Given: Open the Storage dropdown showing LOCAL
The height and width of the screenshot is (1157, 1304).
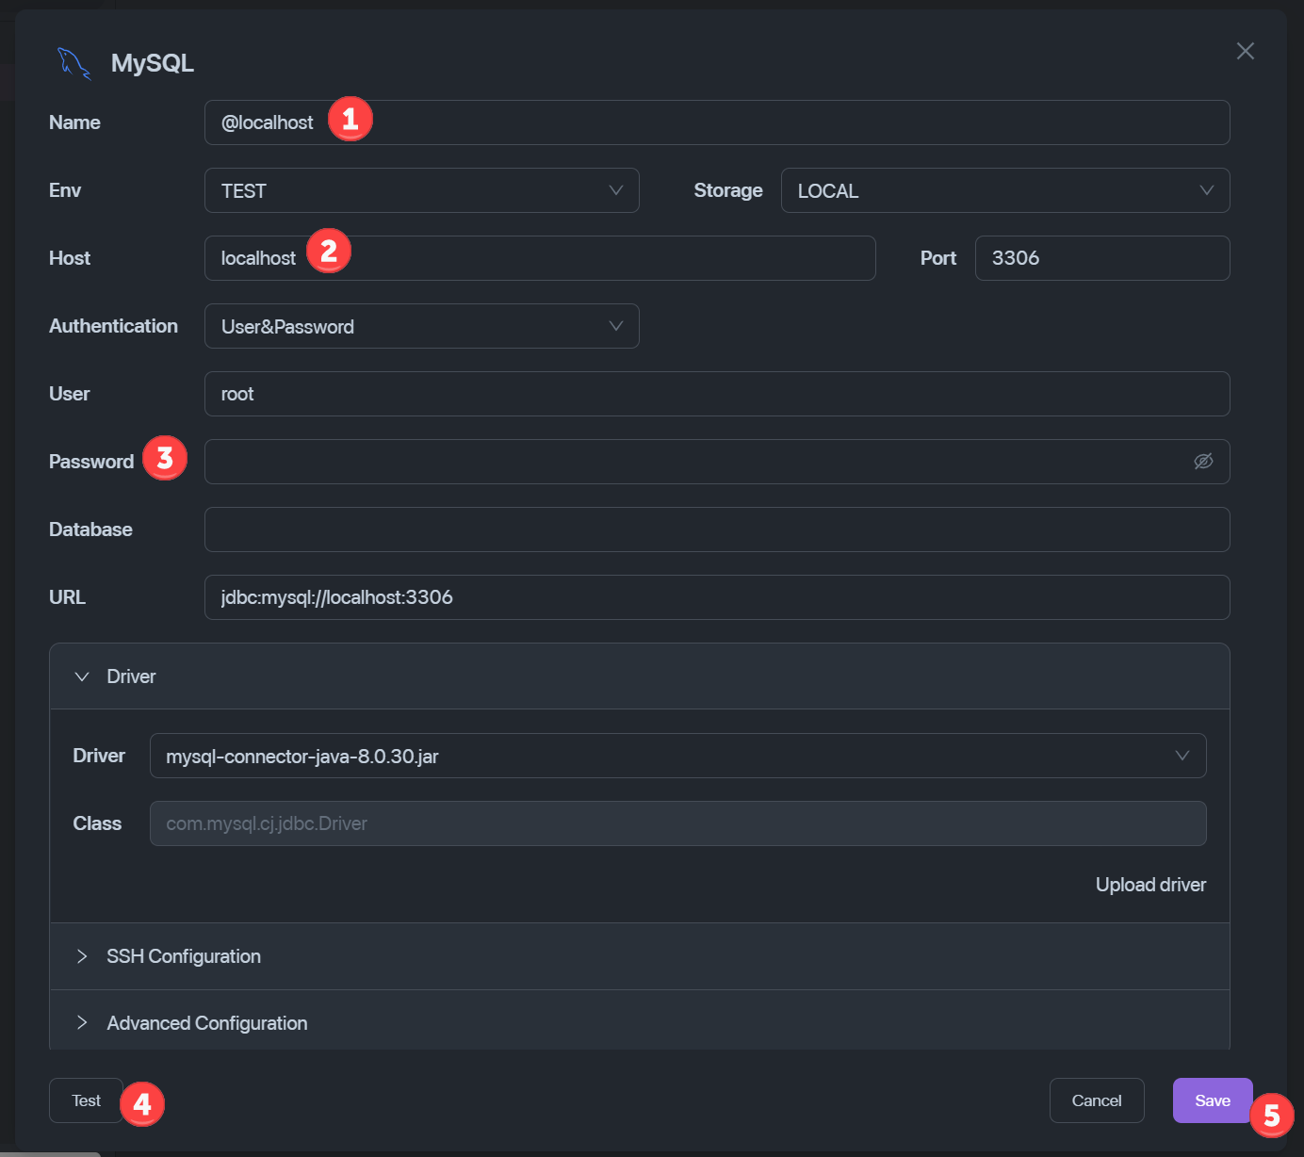Looking at the screenshot, I should point(1005,190).
